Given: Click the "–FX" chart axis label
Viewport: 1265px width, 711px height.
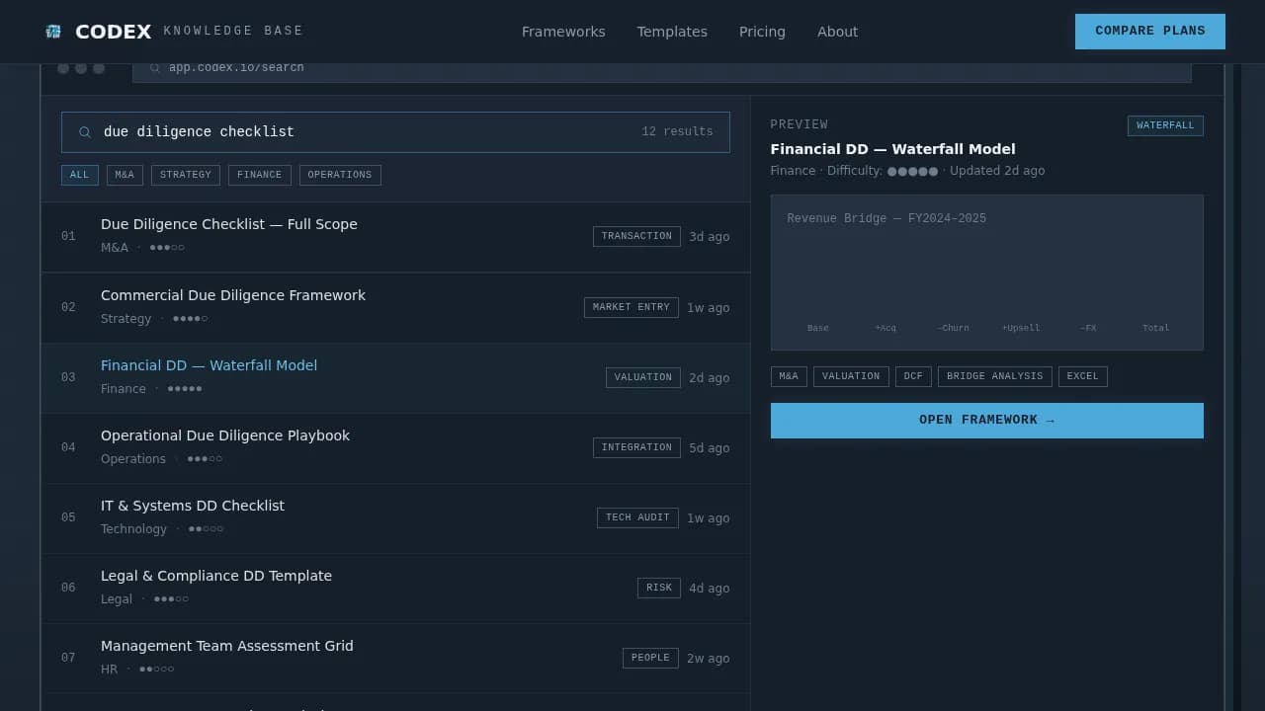Looking at the screenshot, I should click(1088, 328).
